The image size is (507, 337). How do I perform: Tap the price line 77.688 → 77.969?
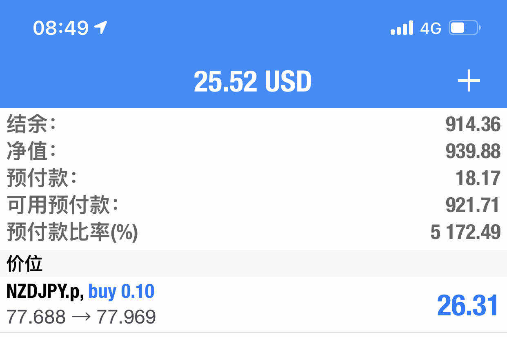[x=81, y=317]
